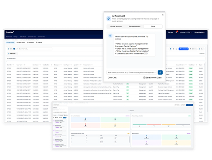
Task: Click the Vote Deadline column filter icon
Action: point(51,65)
